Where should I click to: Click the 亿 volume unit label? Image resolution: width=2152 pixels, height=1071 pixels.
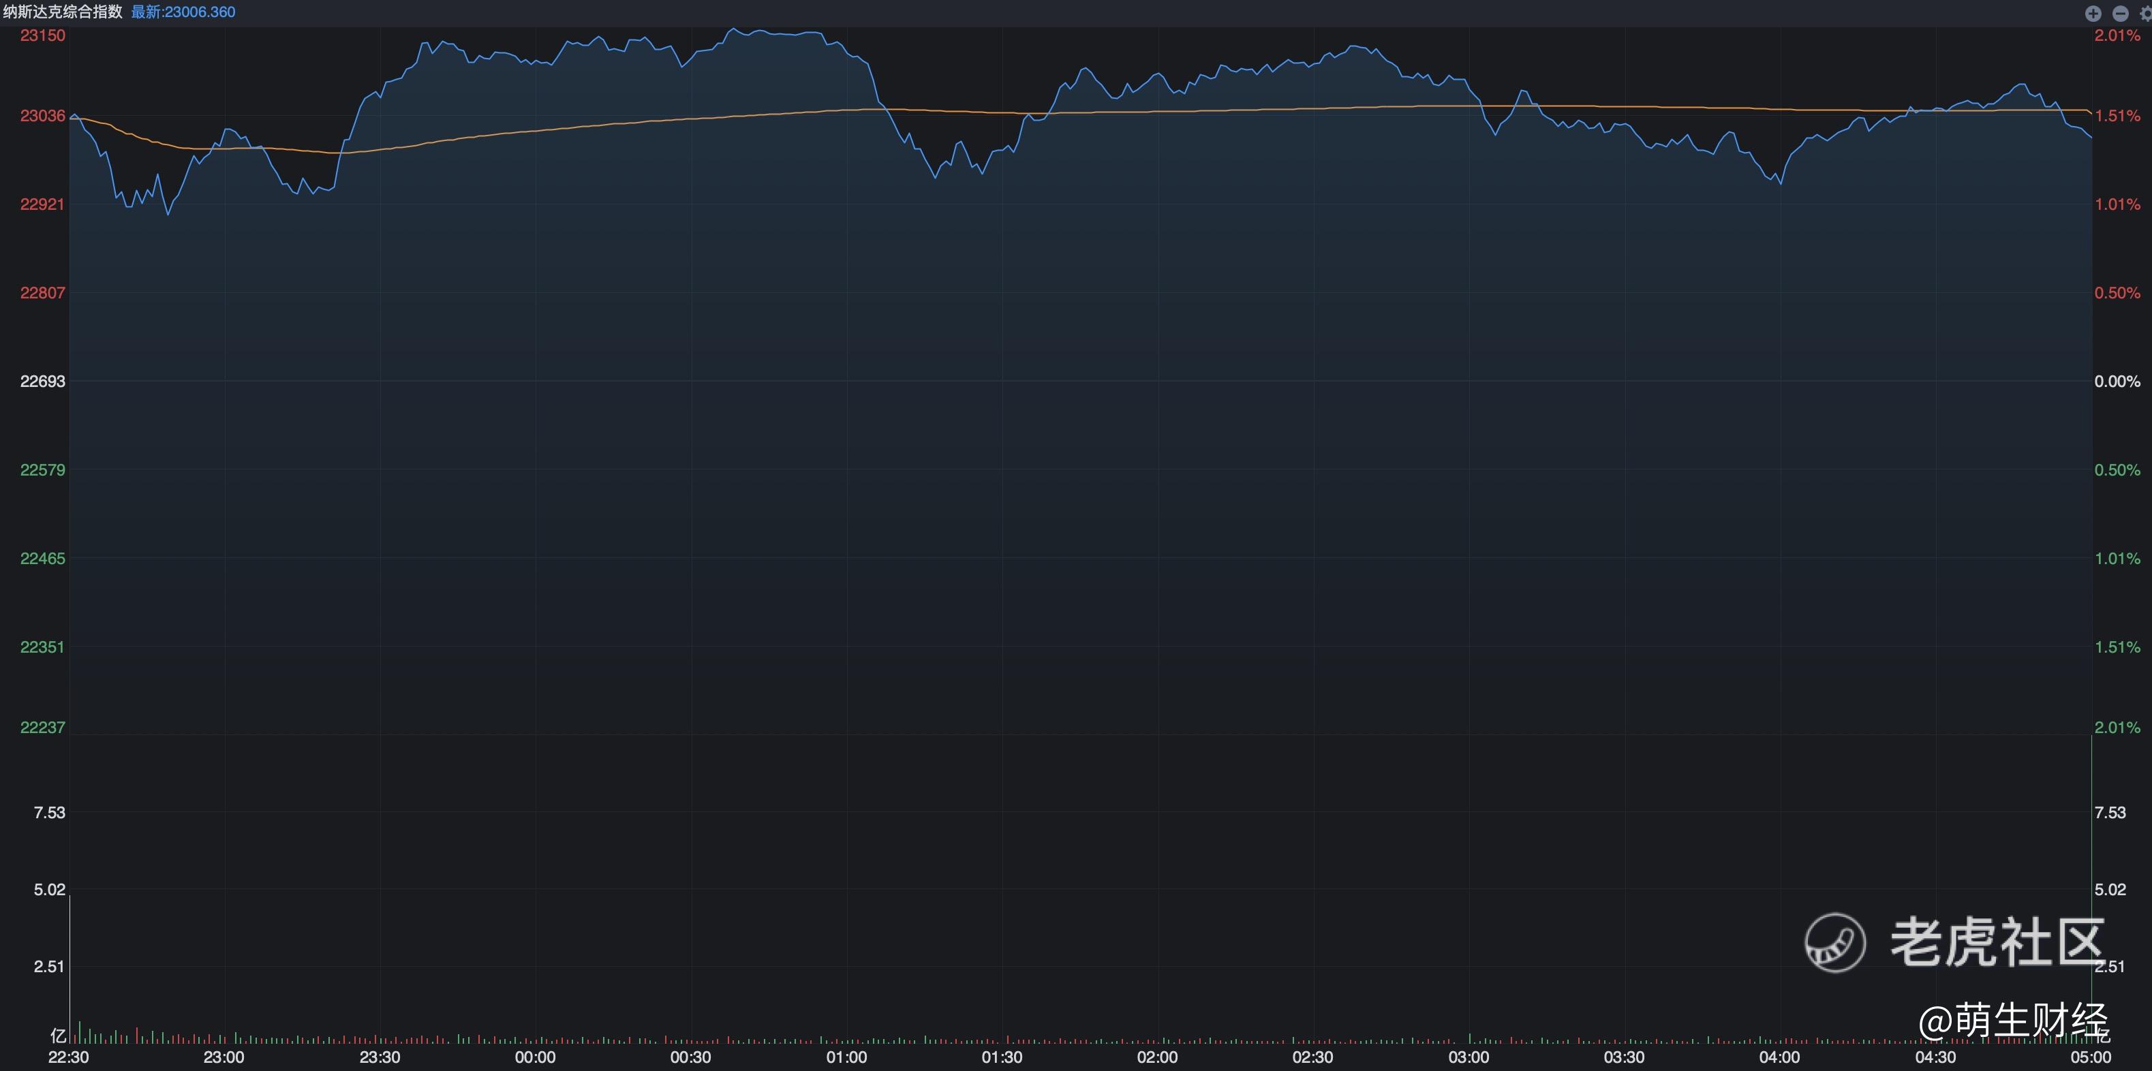58,1036
